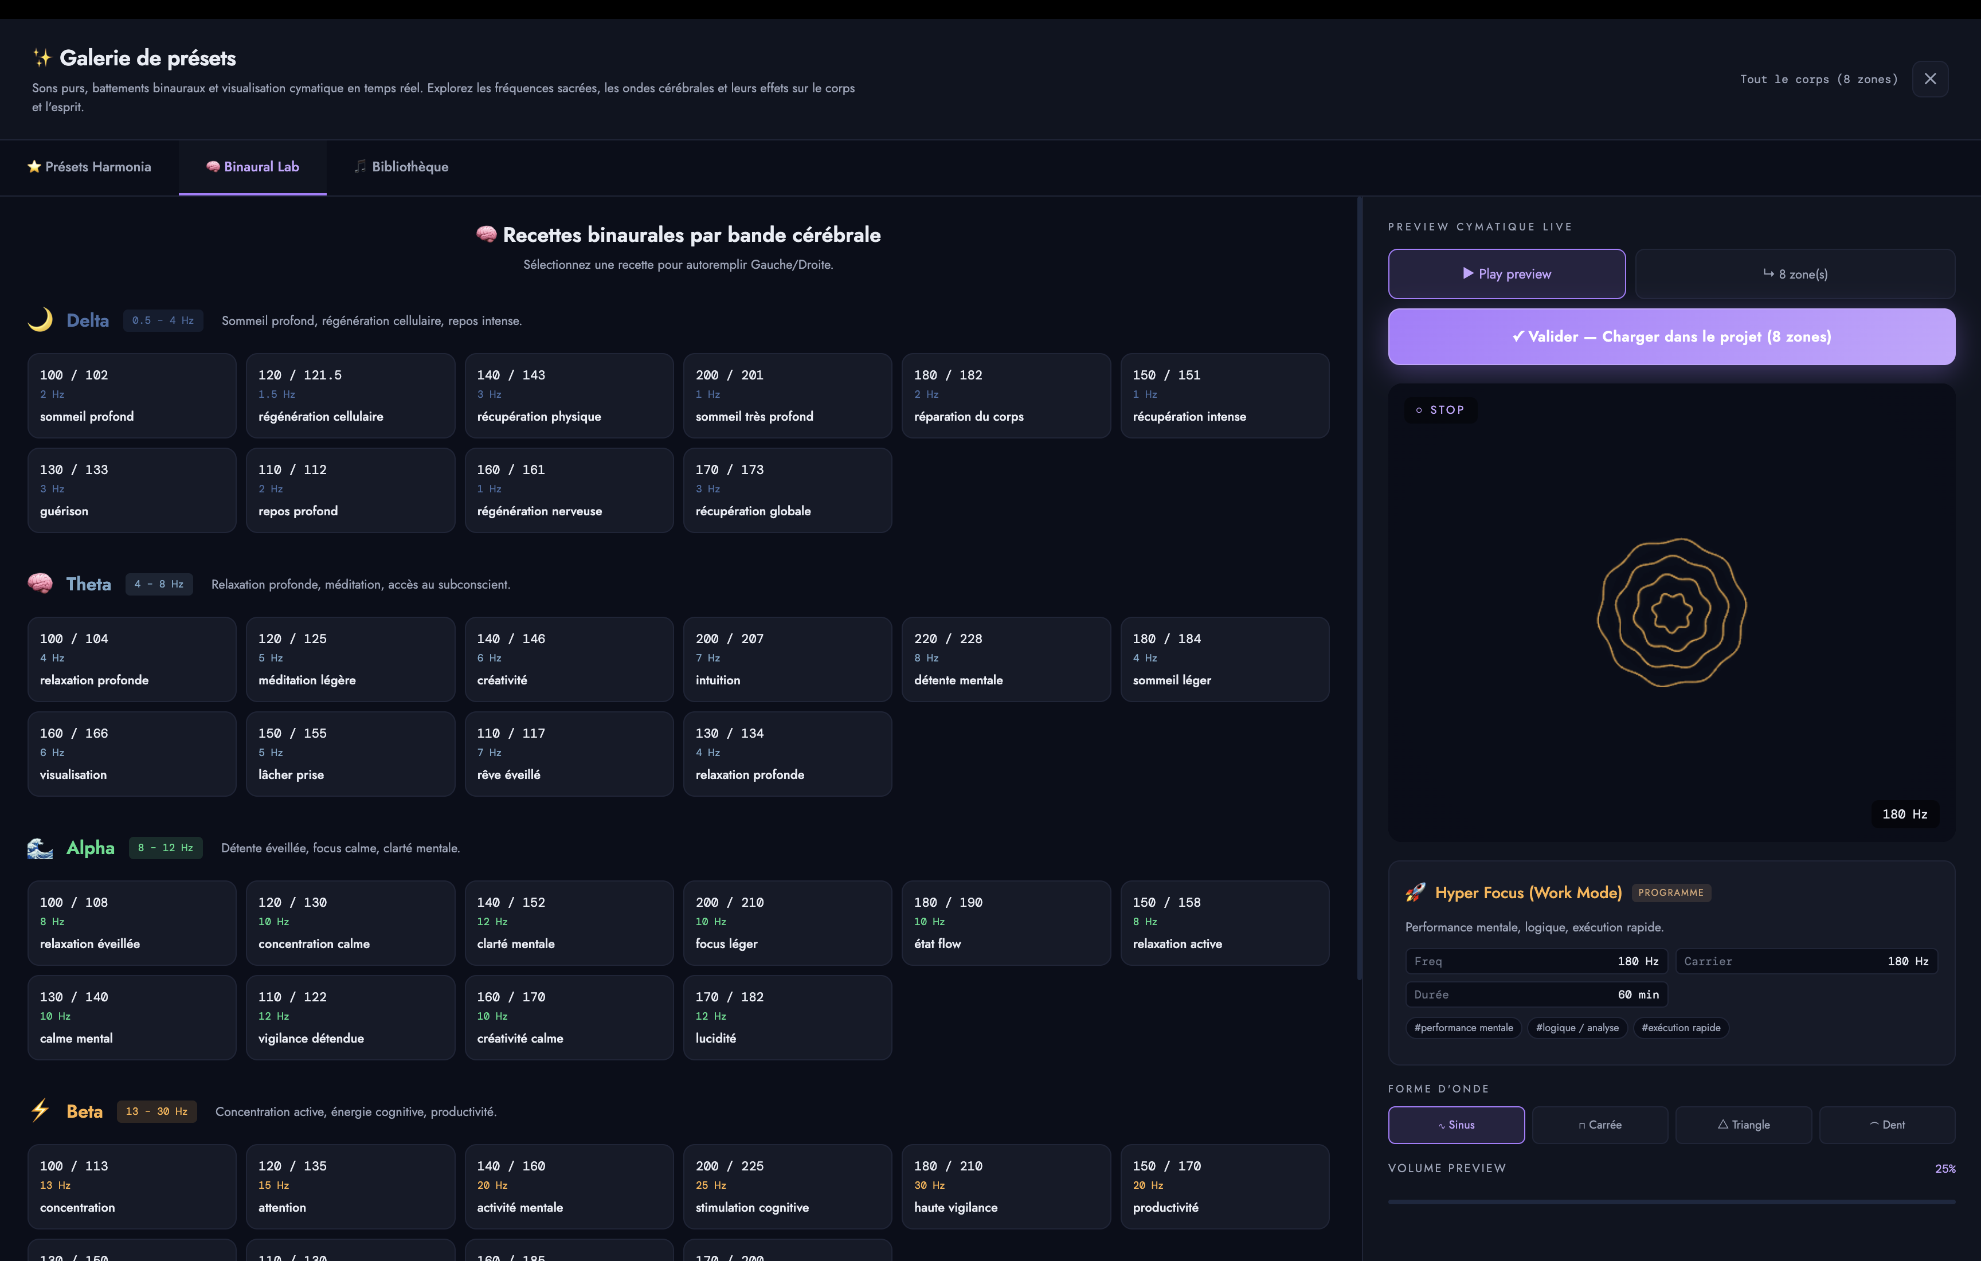The width and height of the screenshot is (1981, 1261).
Task: Validate and load into the project
Action: point(1671,336)
